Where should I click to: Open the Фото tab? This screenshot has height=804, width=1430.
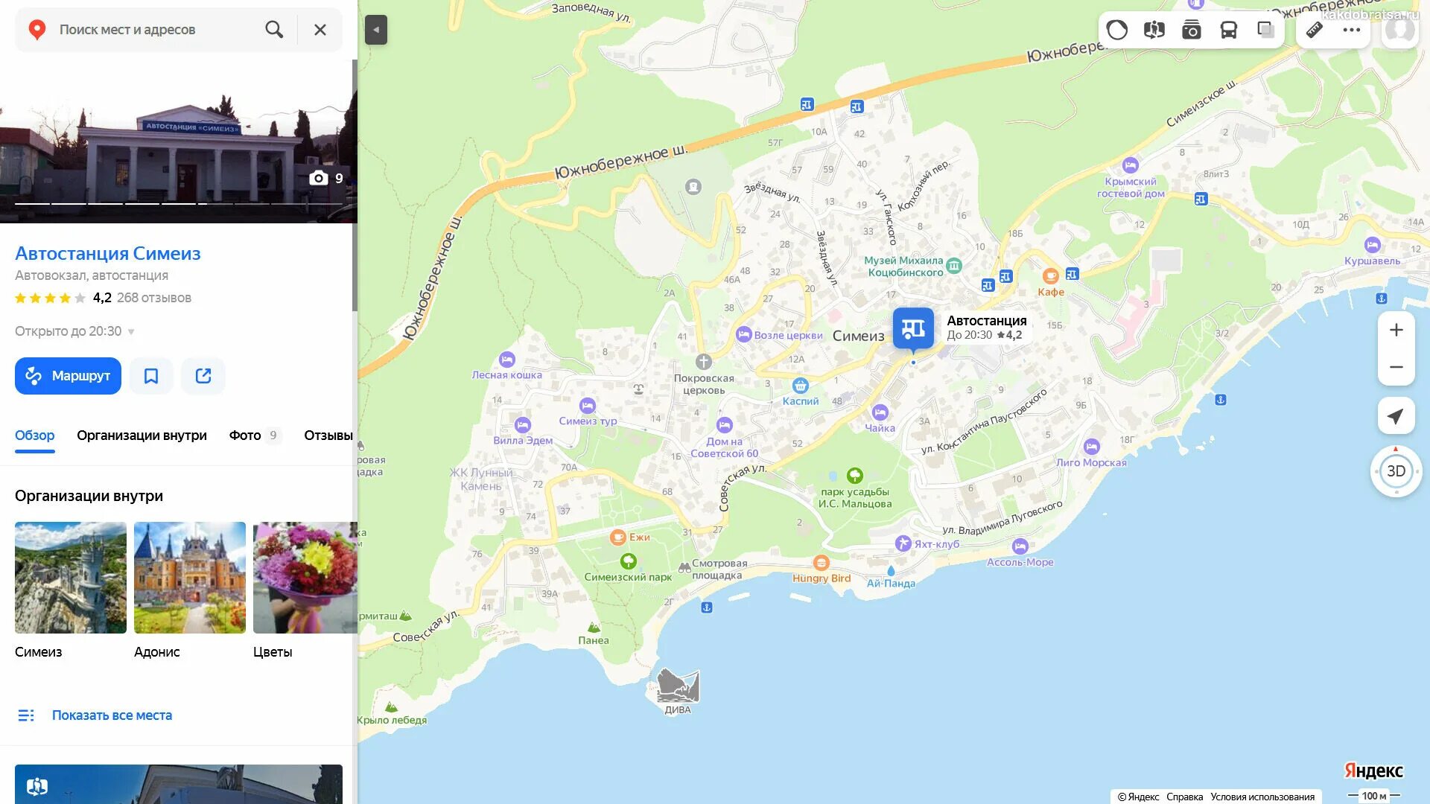tap(255, 435)
